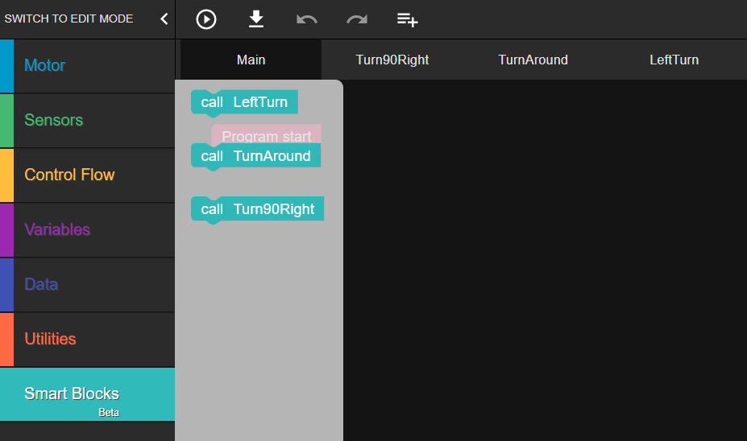The image size is (747, 441).
Task: Click the download program icon
Action: [x=256, y=19]
